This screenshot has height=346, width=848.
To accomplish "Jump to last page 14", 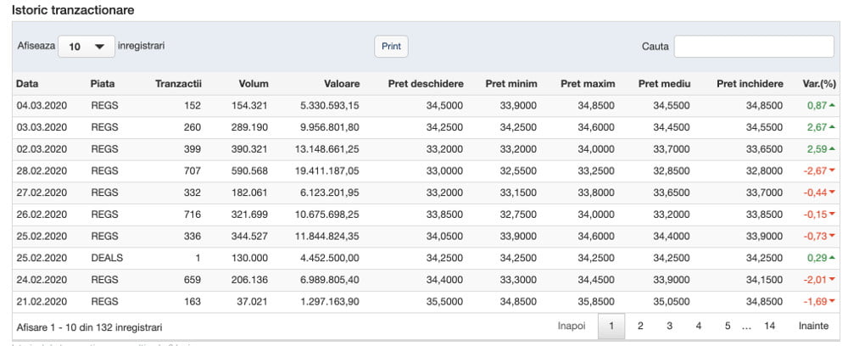I will point(769,326).
